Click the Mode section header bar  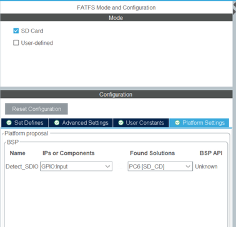(x=116, y=17)
